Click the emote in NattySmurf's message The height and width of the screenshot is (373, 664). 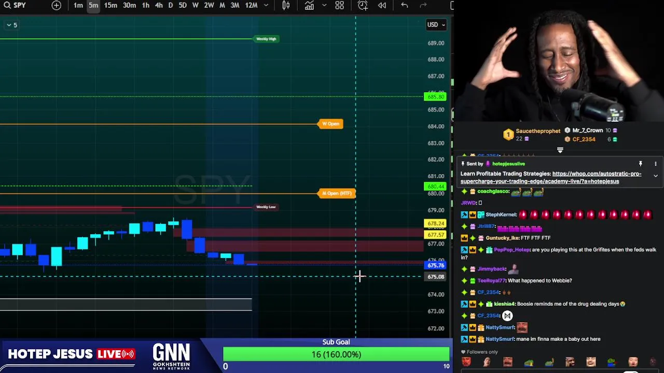[522, 327]
